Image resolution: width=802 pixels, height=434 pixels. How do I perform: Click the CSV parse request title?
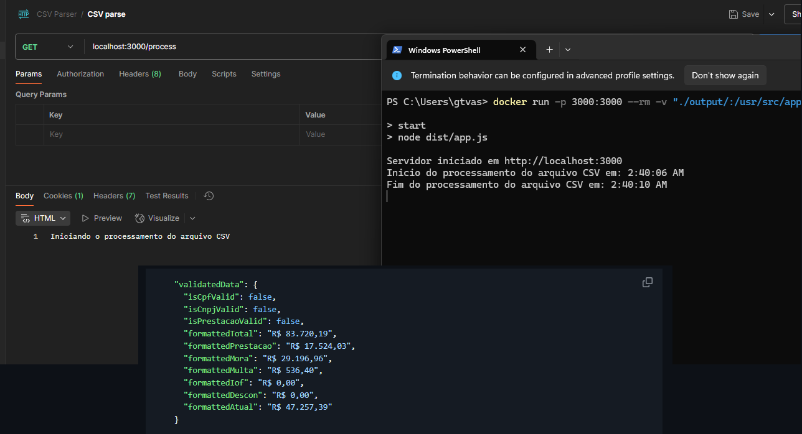[106, 14]
